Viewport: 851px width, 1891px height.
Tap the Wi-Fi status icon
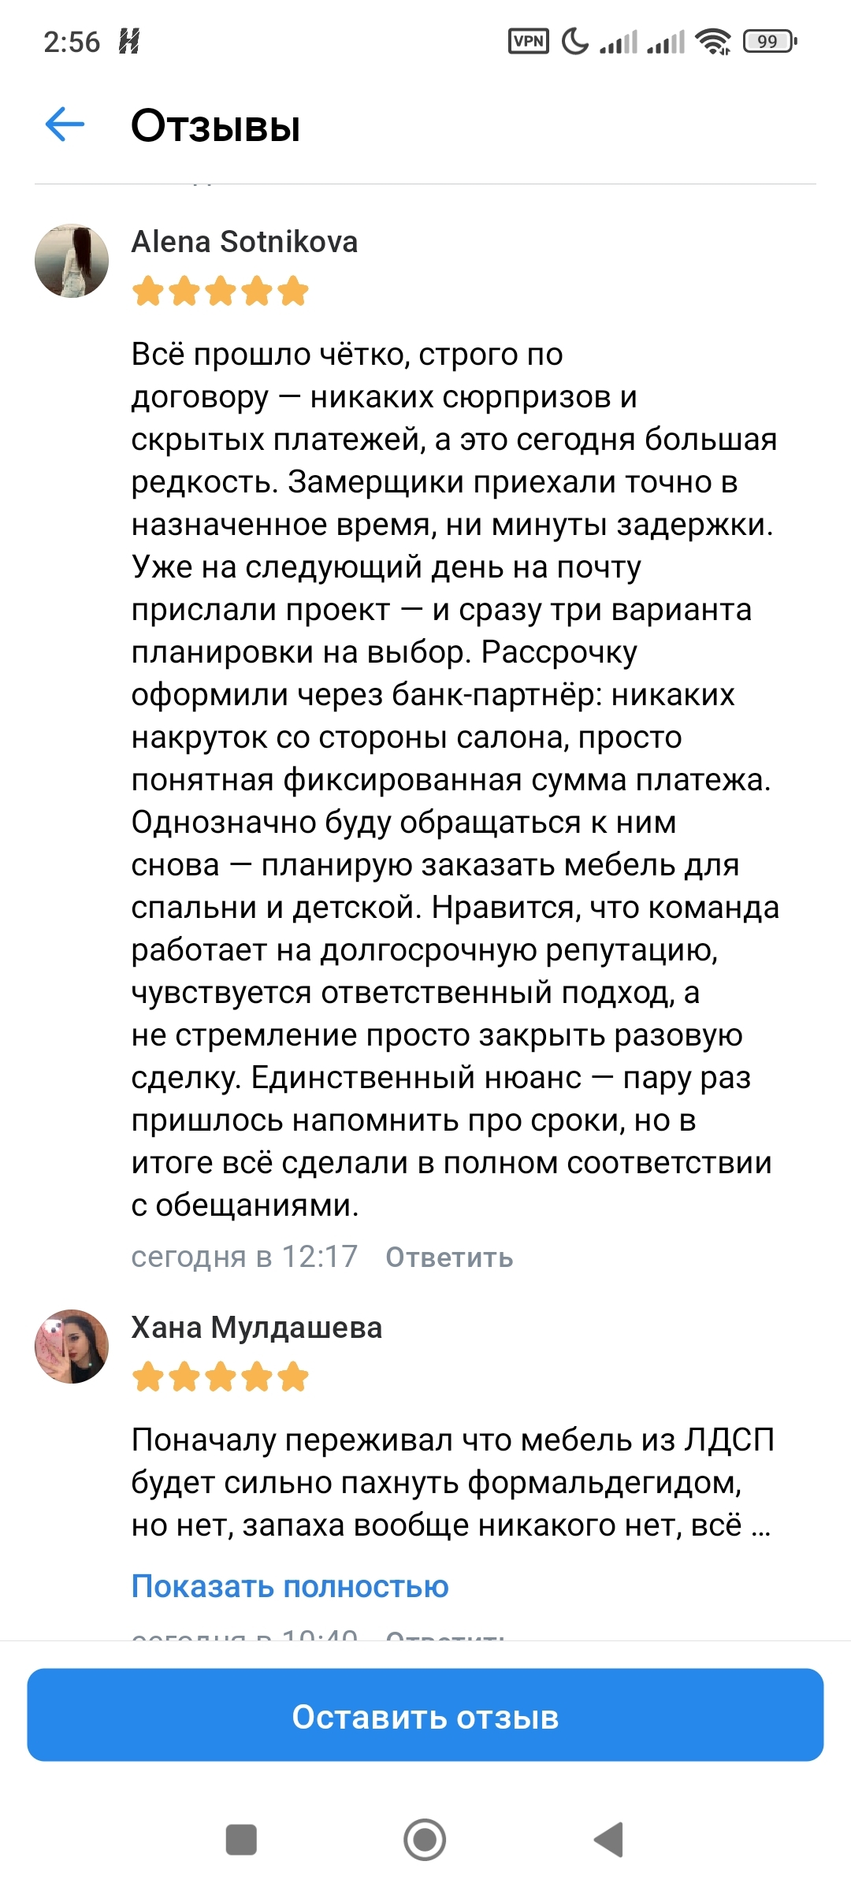714,41
